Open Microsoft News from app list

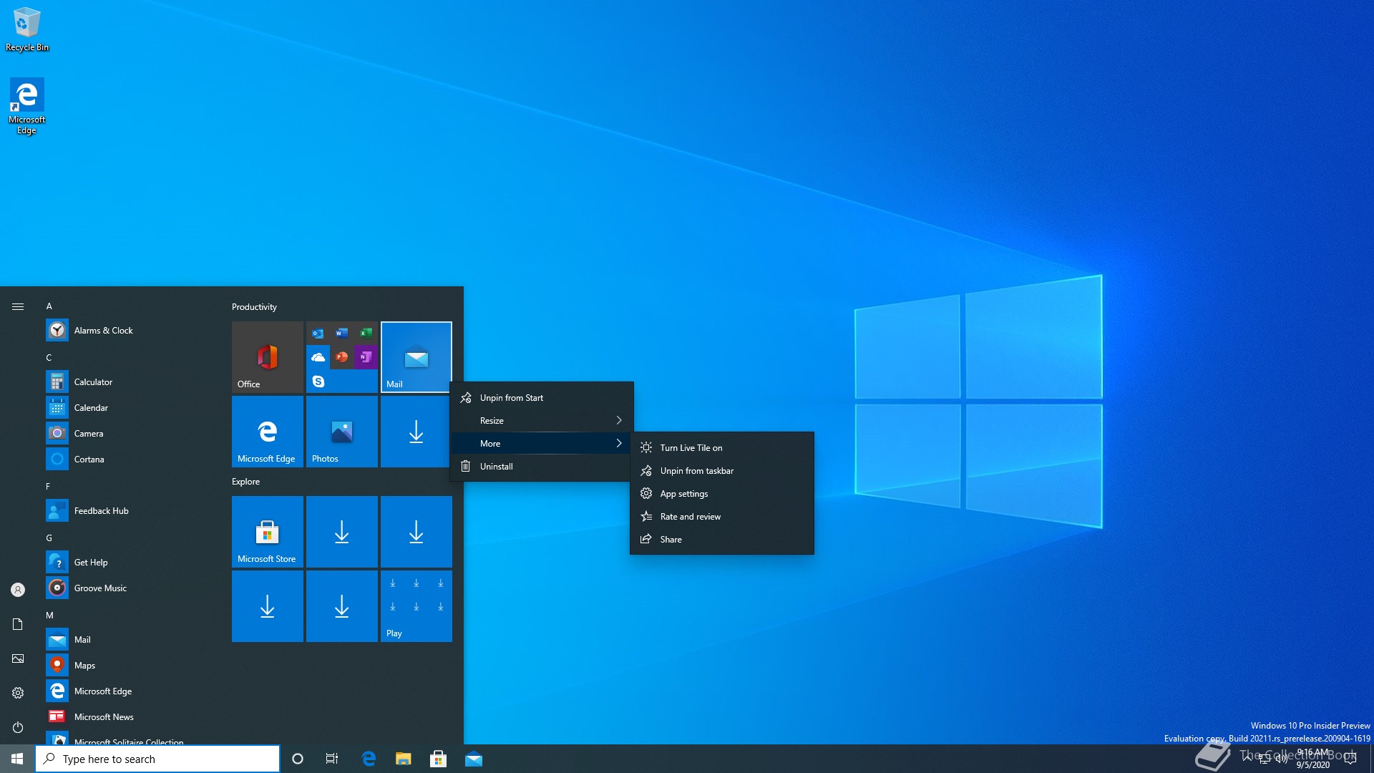click(x=133, y=716)
